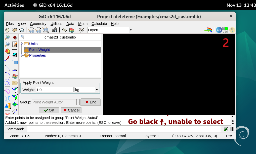The image size is (256, 154).
Task: Click the green filled surface mesh icon
Action: click(x=15, y=97)
